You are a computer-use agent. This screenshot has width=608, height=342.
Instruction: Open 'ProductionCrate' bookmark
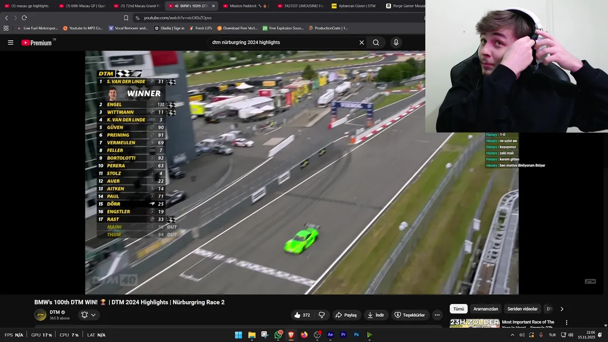[328, 28]
